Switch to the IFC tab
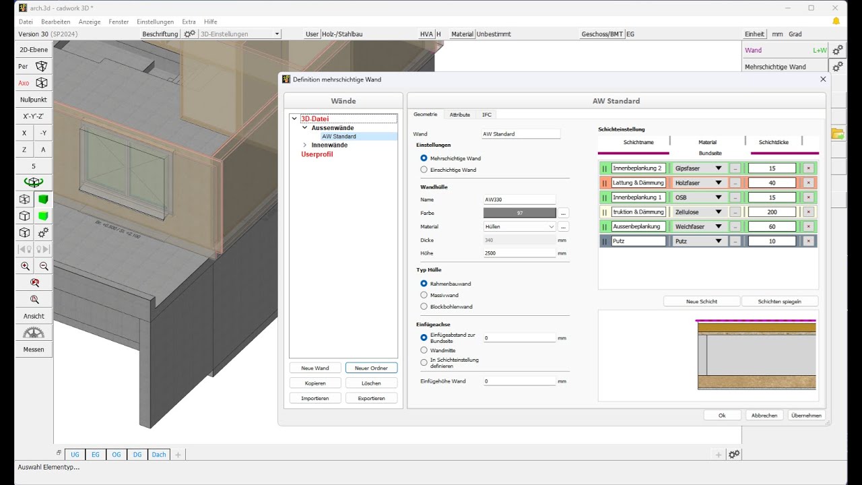 pos(487,115)
